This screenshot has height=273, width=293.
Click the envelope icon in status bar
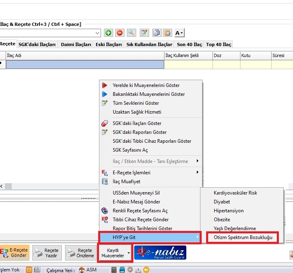point(29,270)
